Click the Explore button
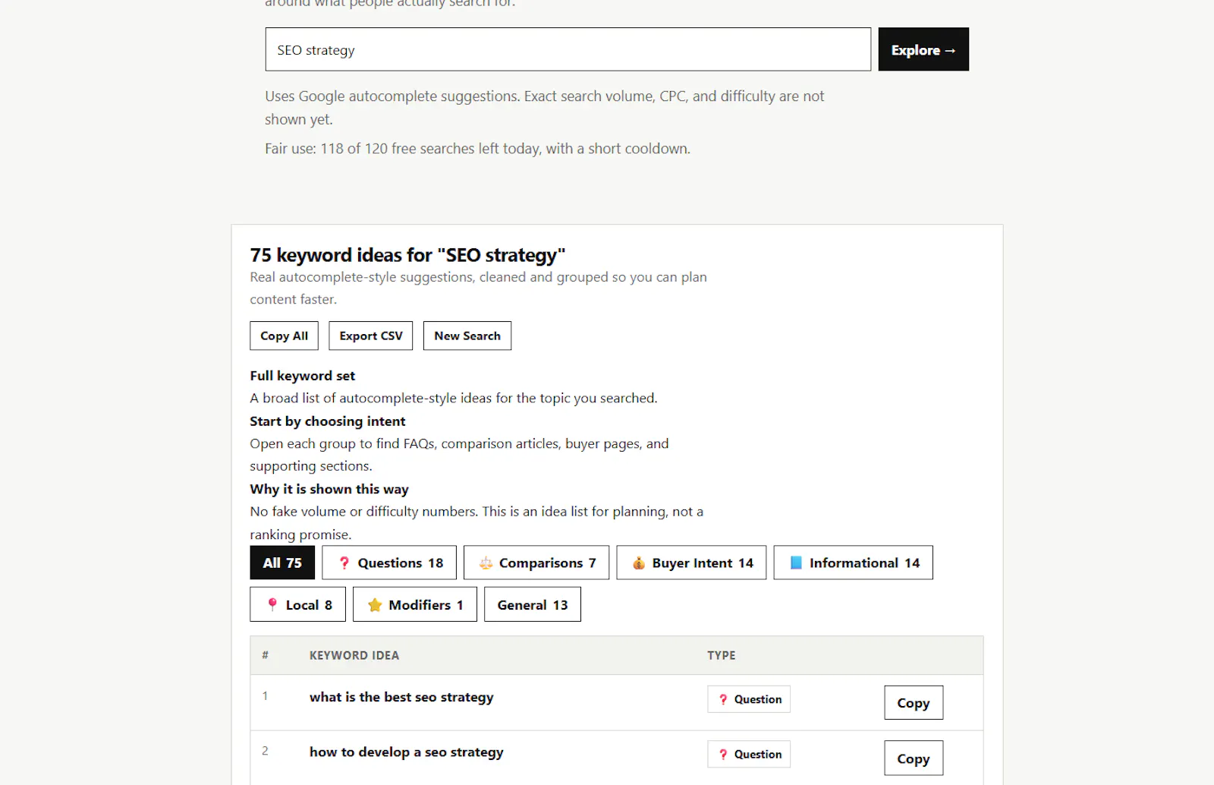 coord(923,49)
